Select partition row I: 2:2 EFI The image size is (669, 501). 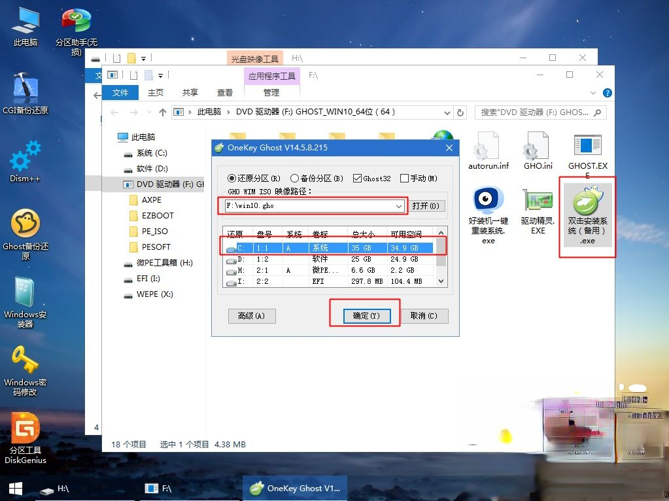(328, 281)
